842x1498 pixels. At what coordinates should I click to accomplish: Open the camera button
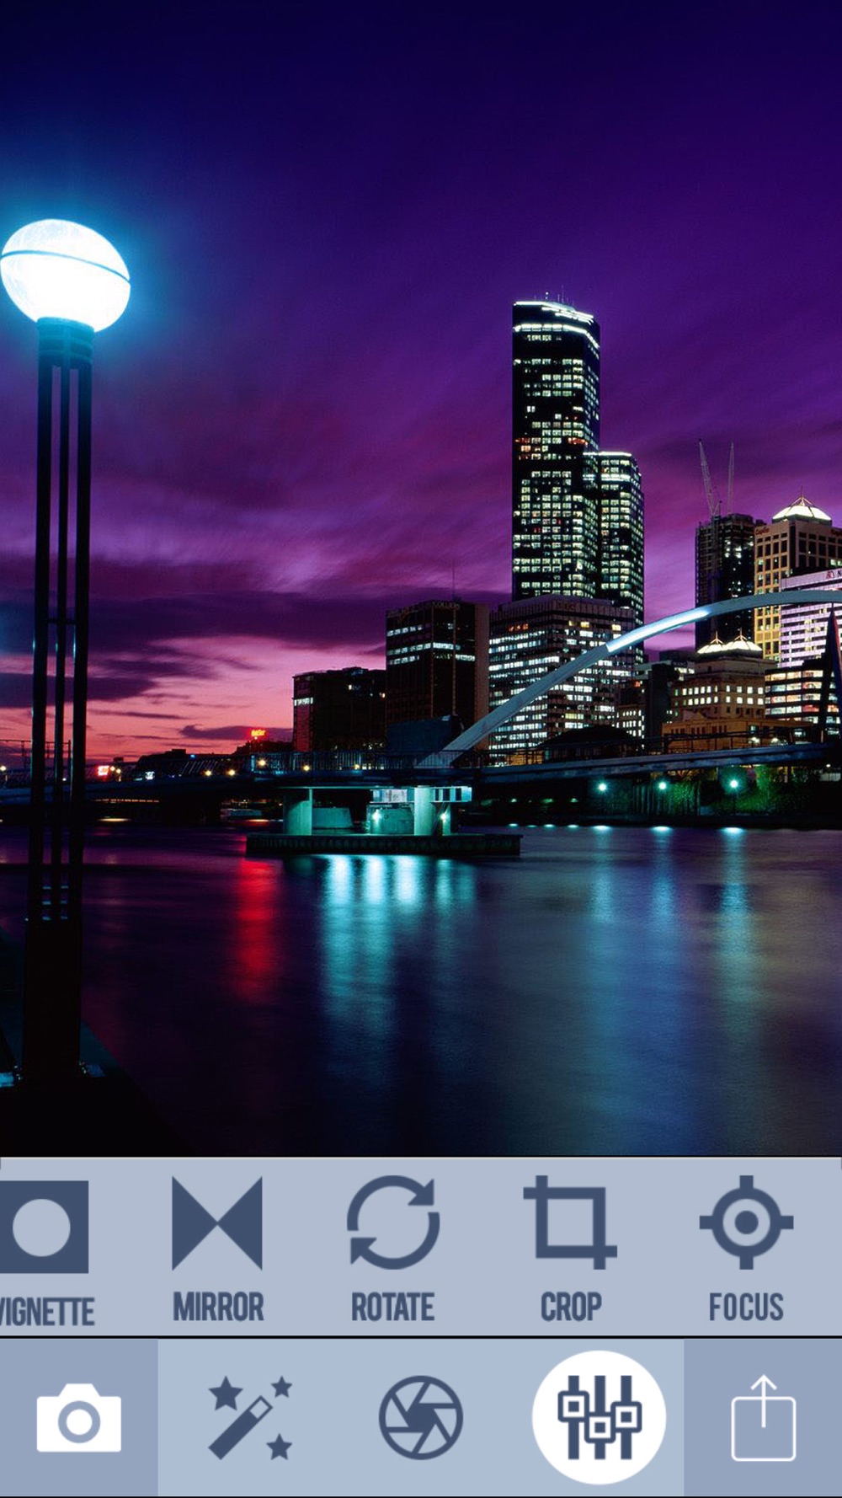[x=78, y=1418]
